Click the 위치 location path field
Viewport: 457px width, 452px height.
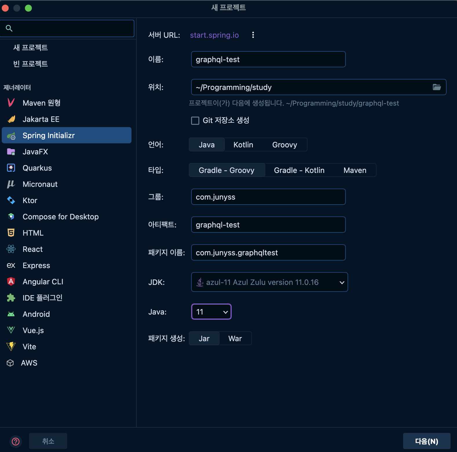319,87
